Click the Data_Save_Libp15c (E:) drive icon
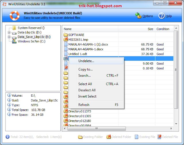This screenshot has width=184, height=145. pyautogui.click(x=14, y=37)
